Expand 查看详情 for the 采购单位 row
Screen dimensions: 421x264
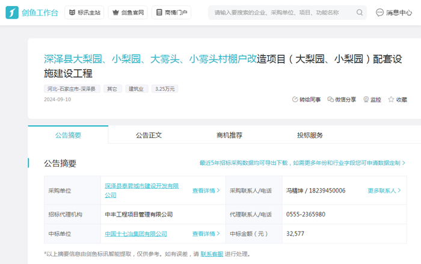click(204, 191)
